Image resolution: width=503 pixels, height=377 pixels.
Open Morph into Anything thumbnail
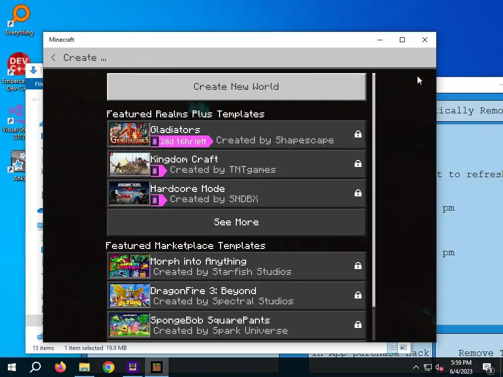(129, 266)
